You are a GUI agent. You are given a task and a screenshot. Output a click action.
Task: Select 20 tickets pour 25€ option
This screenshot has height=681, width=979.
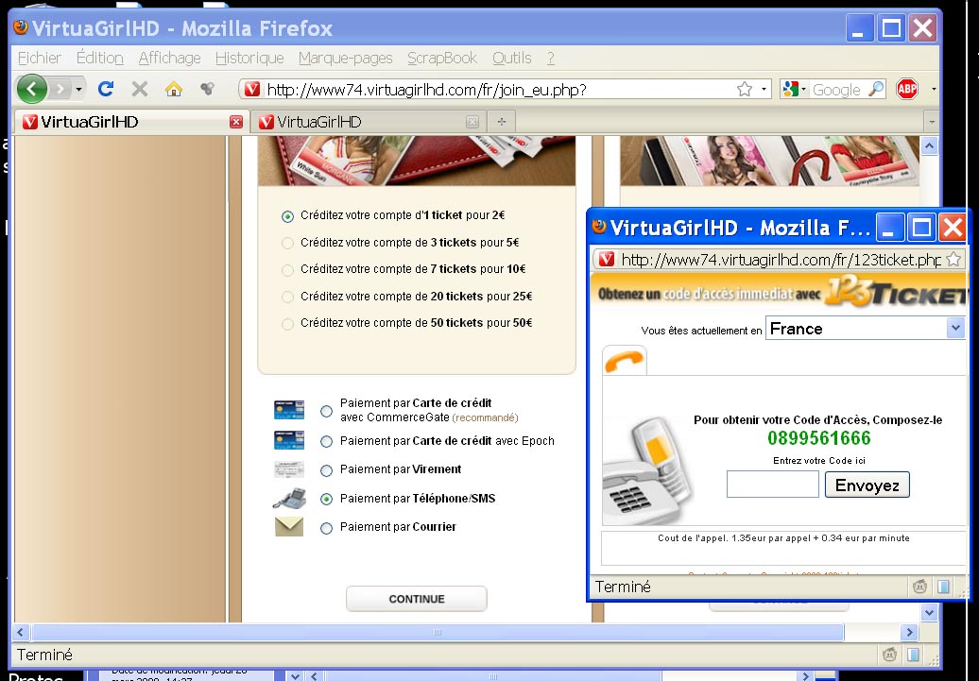coord(287,298)
